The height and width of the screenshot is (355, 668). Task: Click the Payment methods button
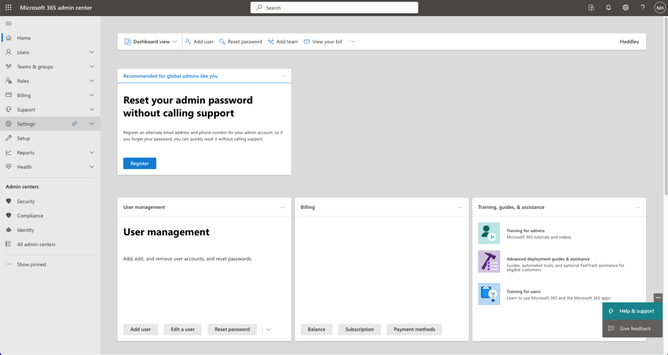click(x=414, y=330)
